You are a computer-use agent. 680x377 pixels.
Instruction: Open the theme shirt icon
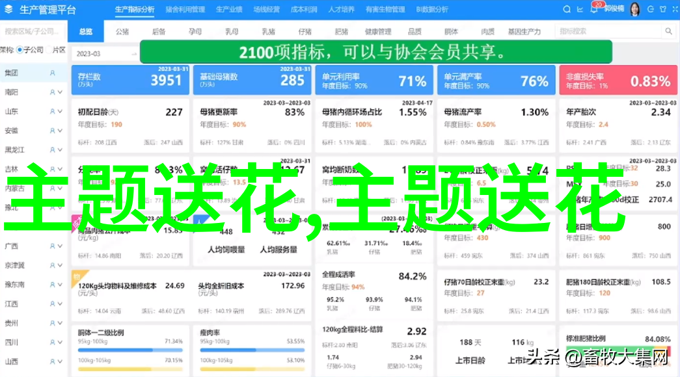tap(662, 9)
